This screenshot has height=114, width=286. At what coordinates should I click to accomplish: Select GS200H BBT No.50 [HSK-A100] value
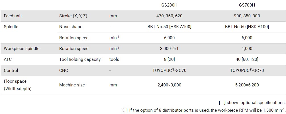tap(169, 27)
